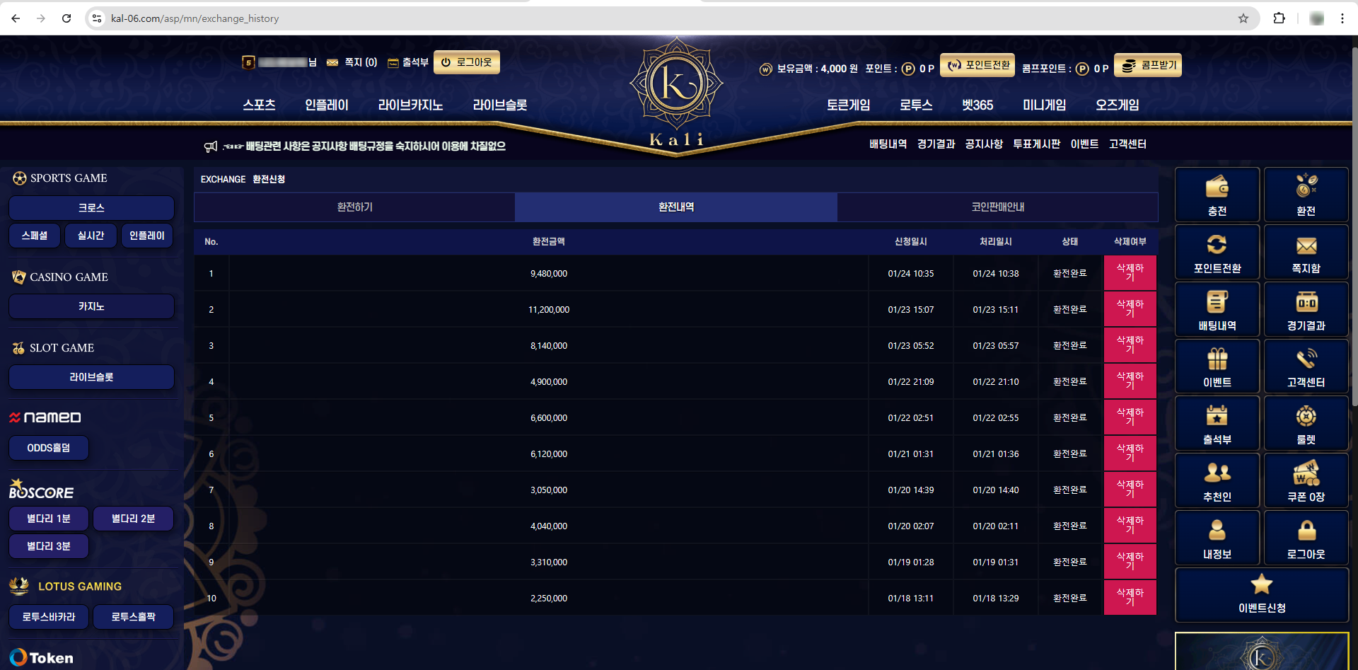Open the 내정보 profile icon tile
The image size is (1358, 670).
pos(1217,538)
